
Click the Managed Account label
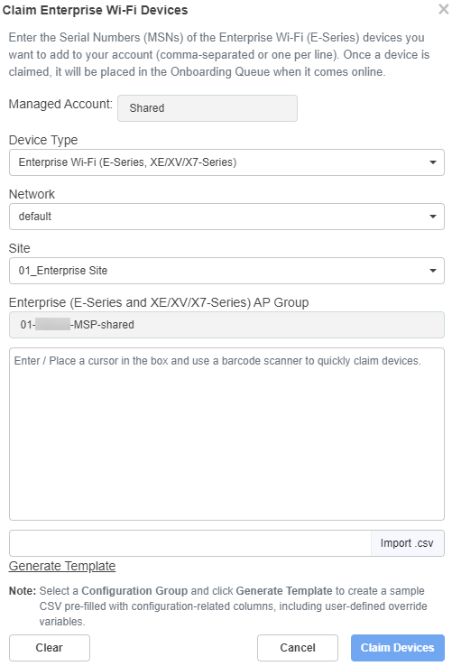(x=60, y=104)
